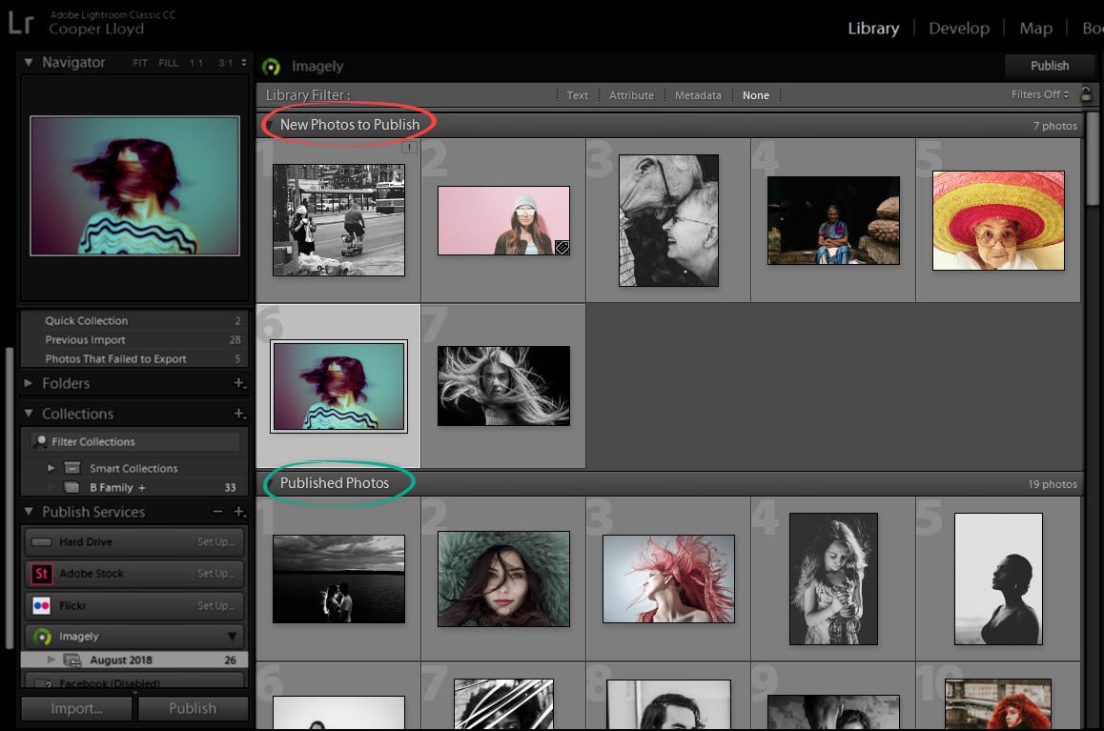This screenshot has height=731, width=1104.
Task: Click the Lightroom Lr logo
Action: pyautogui.click(x=20, y=23)
